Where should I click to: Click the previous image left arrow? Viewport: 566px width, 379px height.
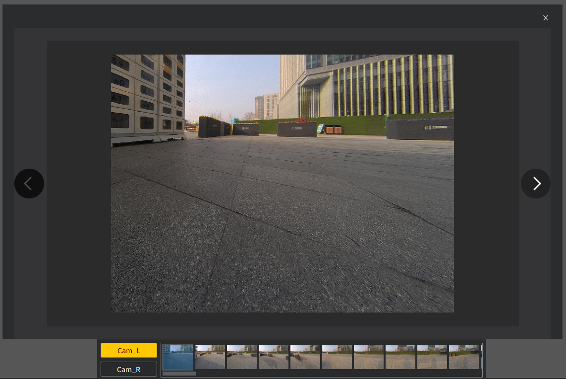(x=29, y=184)
